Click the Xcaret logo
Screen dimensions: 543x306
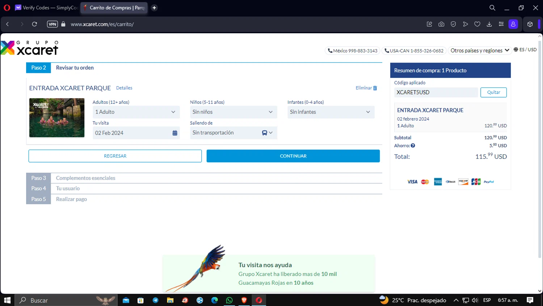tap(30, 48)
